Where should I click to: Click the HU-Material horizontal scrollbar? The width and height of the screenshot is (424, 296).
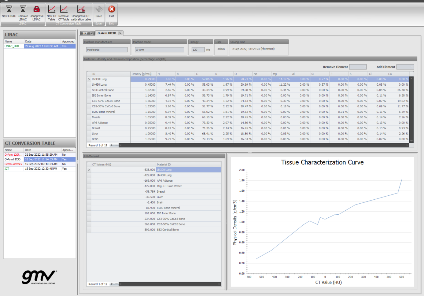tap(170, 284)
